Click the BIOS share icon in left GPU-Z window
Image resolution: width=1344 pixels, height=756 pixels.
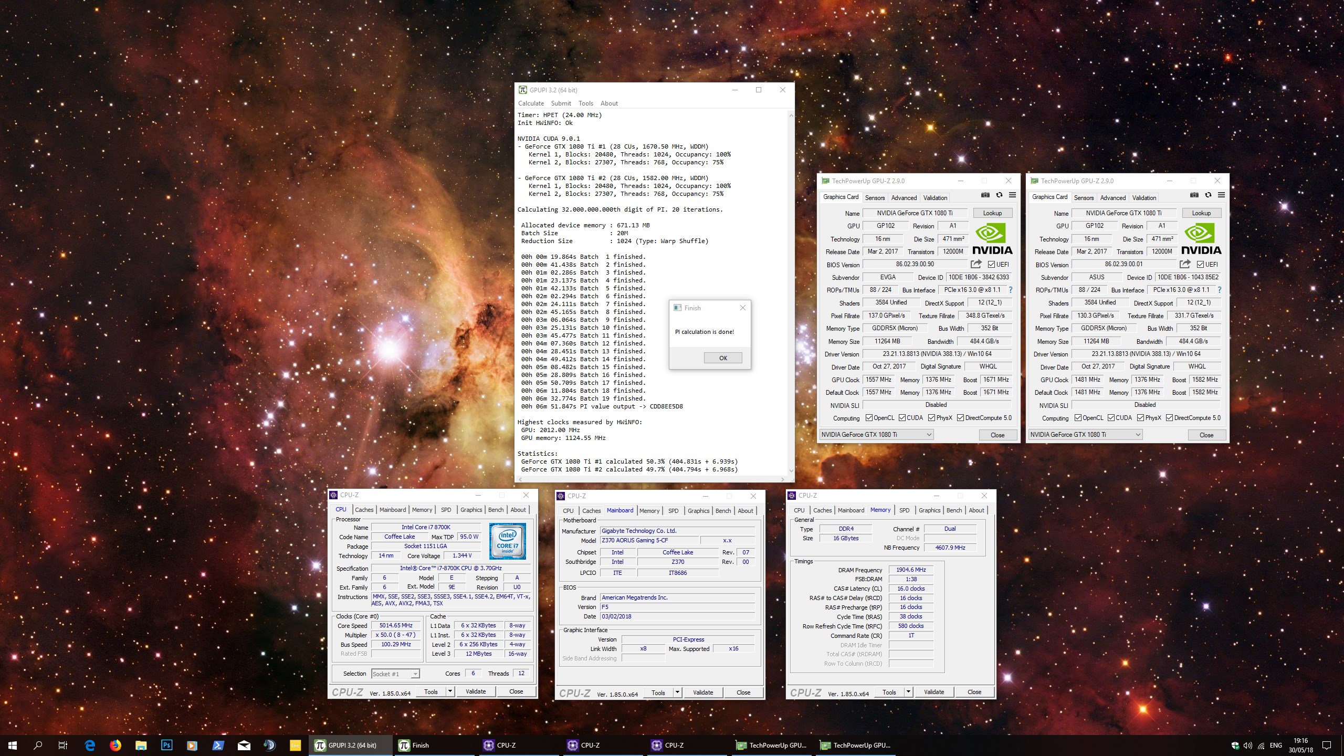[x=976, y=264]
